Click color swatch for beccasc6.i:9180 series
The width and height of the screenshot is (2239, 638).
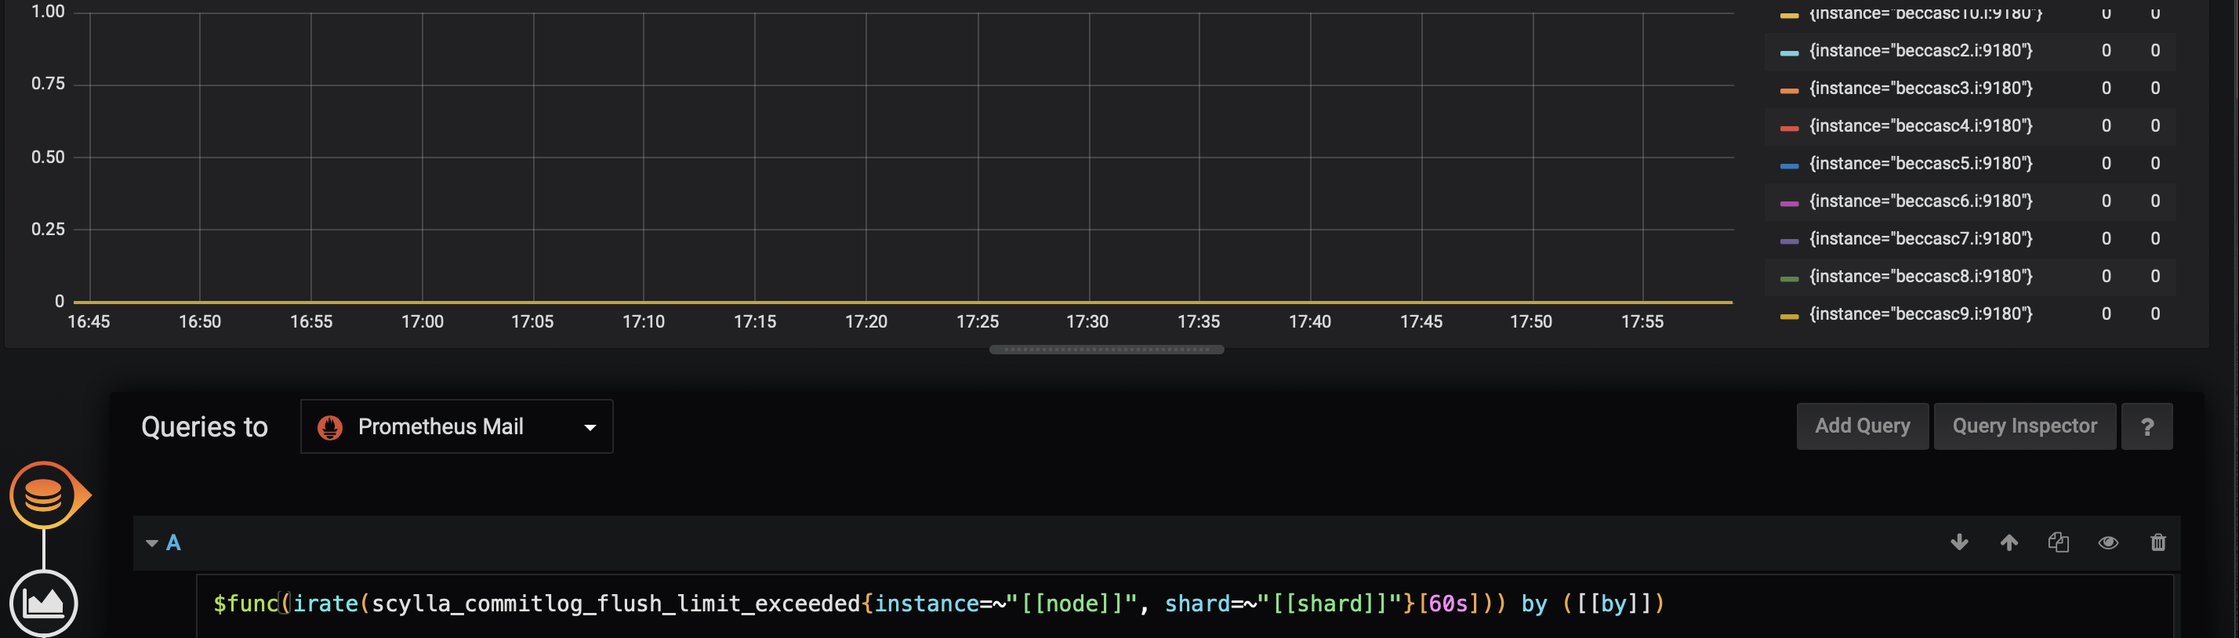click(1789, 202)
